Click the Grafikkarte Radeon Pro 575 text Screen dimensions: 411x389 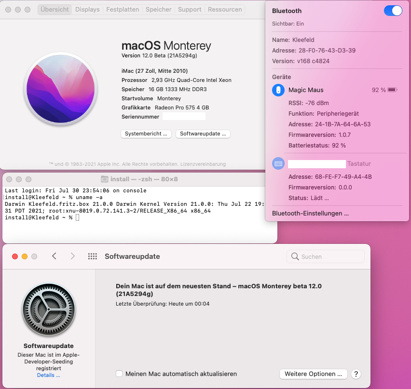pyautogui.click(x=165, y=107)
